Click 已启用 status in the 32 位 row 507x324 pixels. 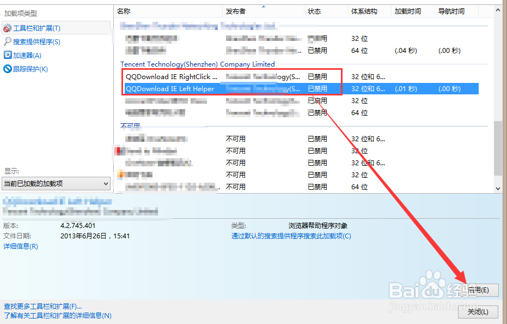pos(317,101)
